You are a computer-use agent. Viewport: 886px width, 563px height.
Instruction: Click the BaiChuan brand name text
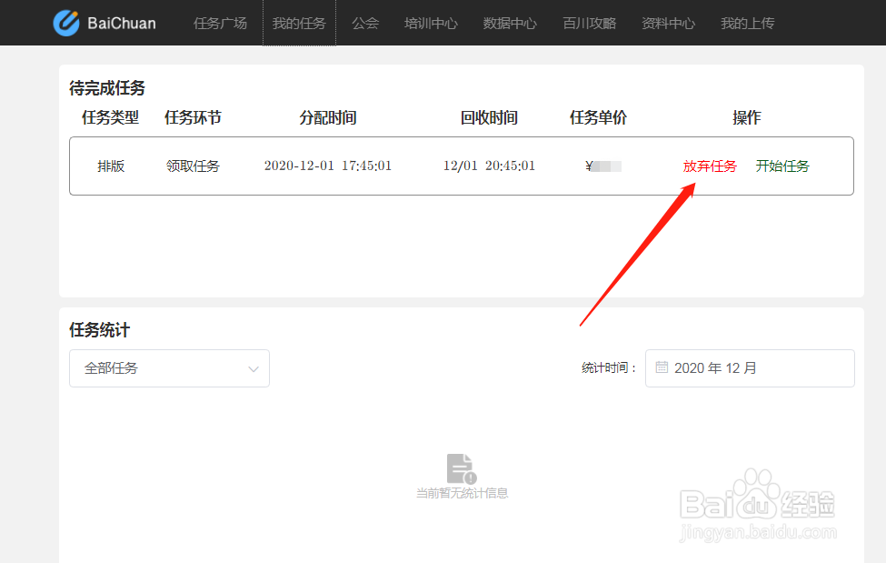coord(122,24)
